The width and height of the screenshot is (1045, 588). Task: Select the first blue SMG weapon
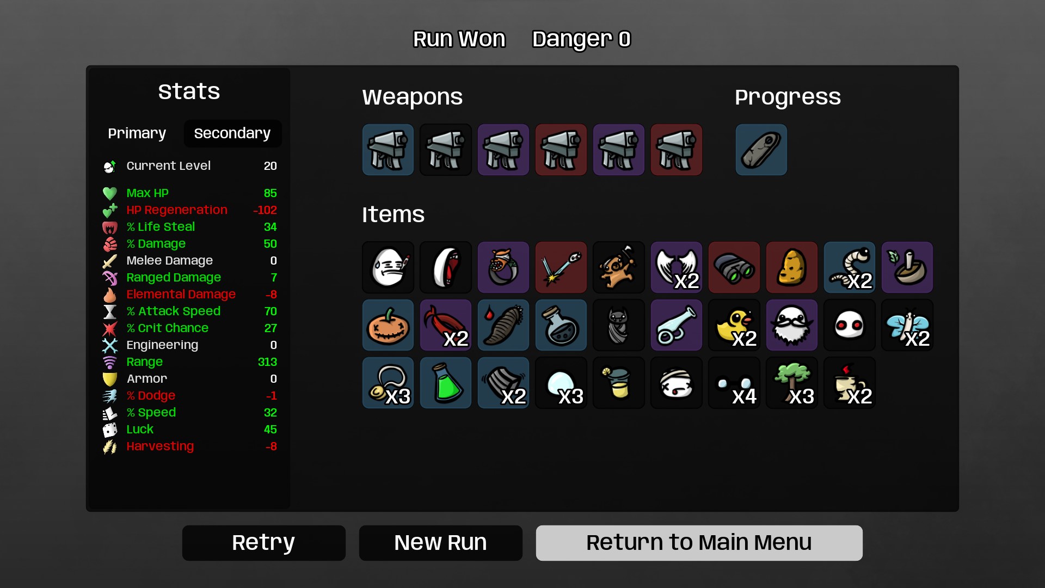388,150
